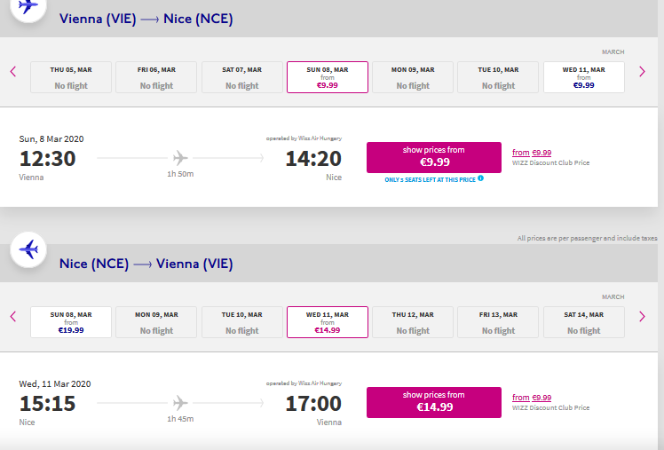
Task: Show later outbound dates with right arrow
Action: pos(642,72)
